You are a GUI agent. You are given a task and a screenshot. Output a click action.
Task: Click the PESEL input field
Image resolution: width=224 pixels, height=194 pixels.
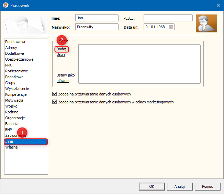[x=168, y=18]
